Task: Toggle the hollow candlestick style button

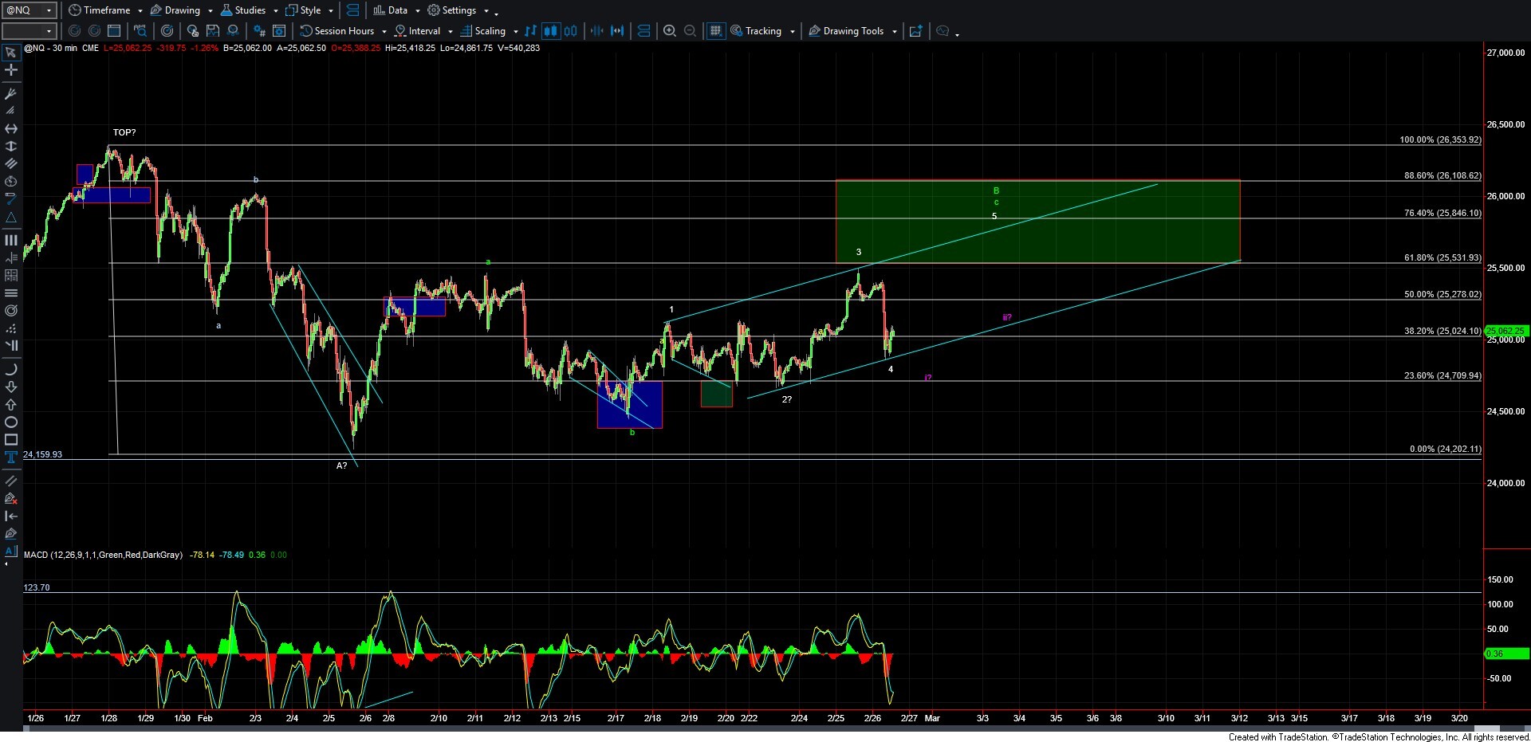Action: (x=570, y=31)
